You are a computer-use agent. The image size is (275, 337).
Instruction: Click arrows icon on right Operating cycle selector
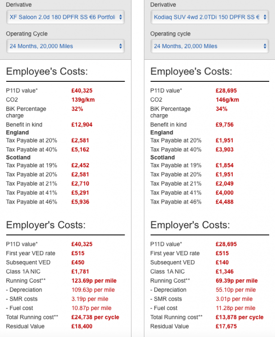point(265,46)
